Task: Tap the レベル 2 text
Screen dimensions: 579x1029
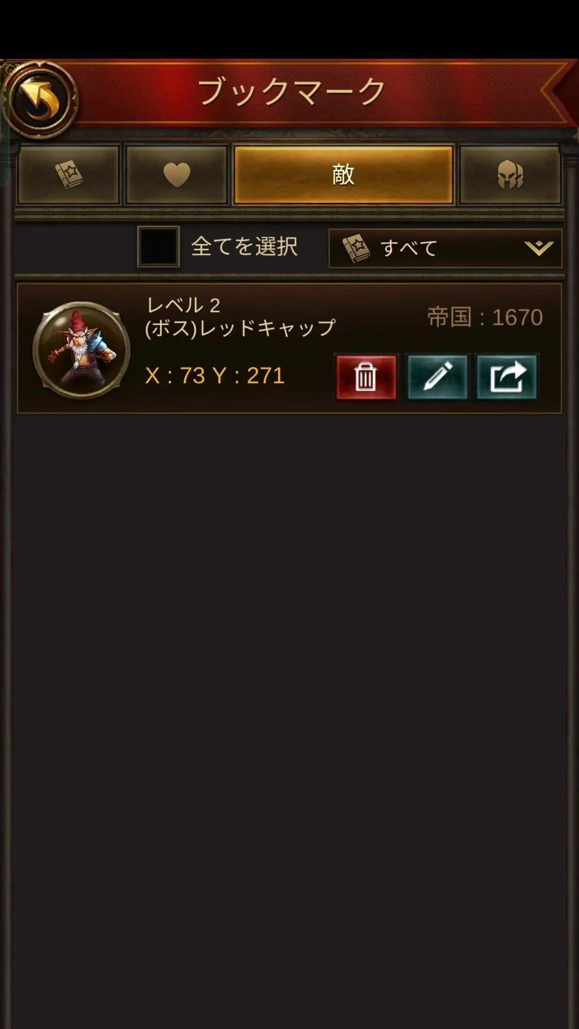Action: tap(183, 305)
